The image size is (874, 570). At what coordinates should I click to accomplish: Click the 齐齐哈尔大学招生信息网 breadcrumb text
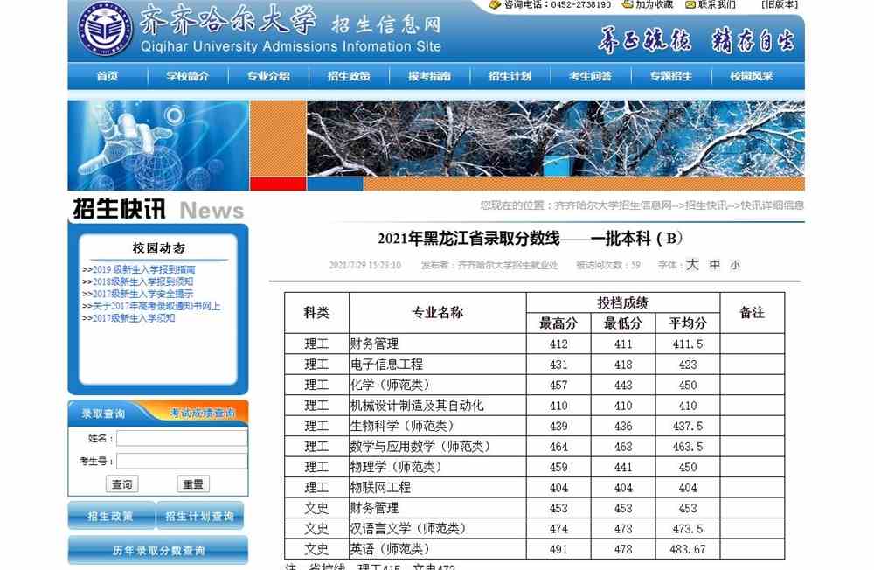[x=614, y=205]
